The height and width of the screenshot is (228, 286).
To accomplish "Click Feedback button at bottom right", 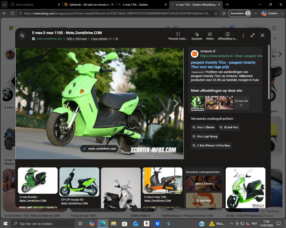I will tap(270, 211).
